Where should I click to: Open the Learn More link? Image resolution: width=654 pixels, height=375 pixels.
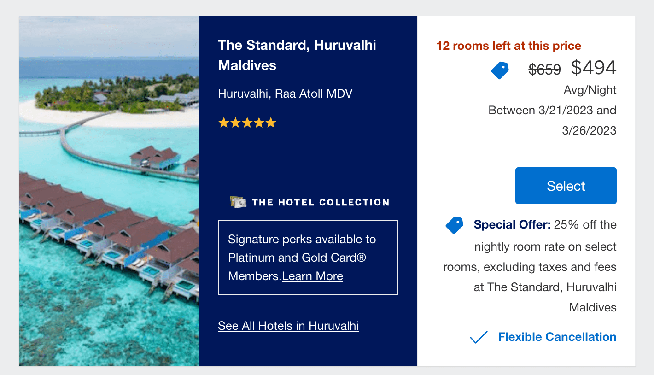click(312, 276)
